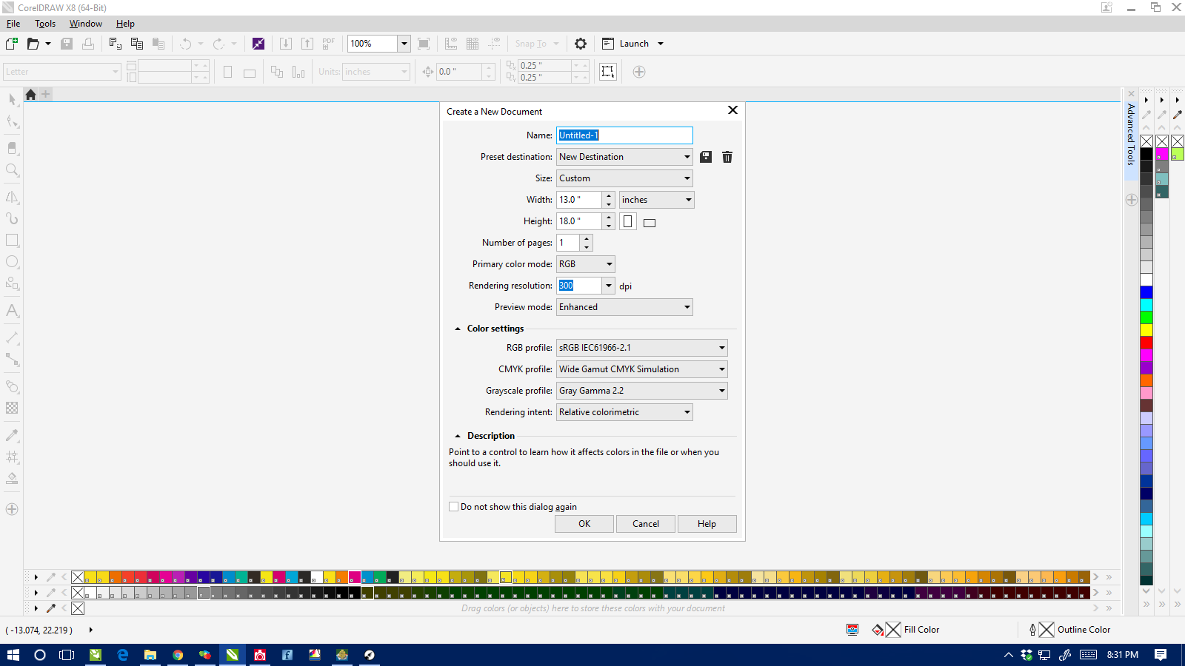This screenshot has height=666, width=1185.
Task: Select the Pick tool at top of toolbox
Action: [12, 99]
